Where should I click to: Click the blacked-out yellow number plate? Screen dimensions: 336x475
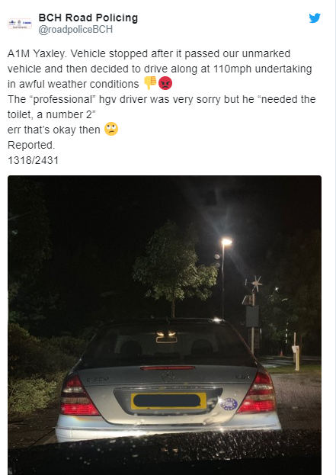point(168,401)
